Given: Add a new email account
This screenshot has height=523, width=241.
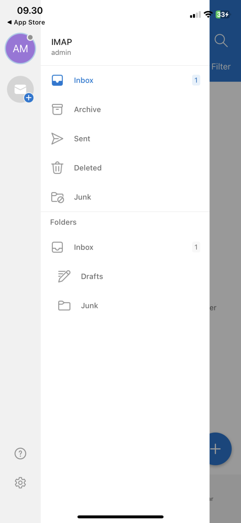Looking at the screenshot, I should coord(20,89).
